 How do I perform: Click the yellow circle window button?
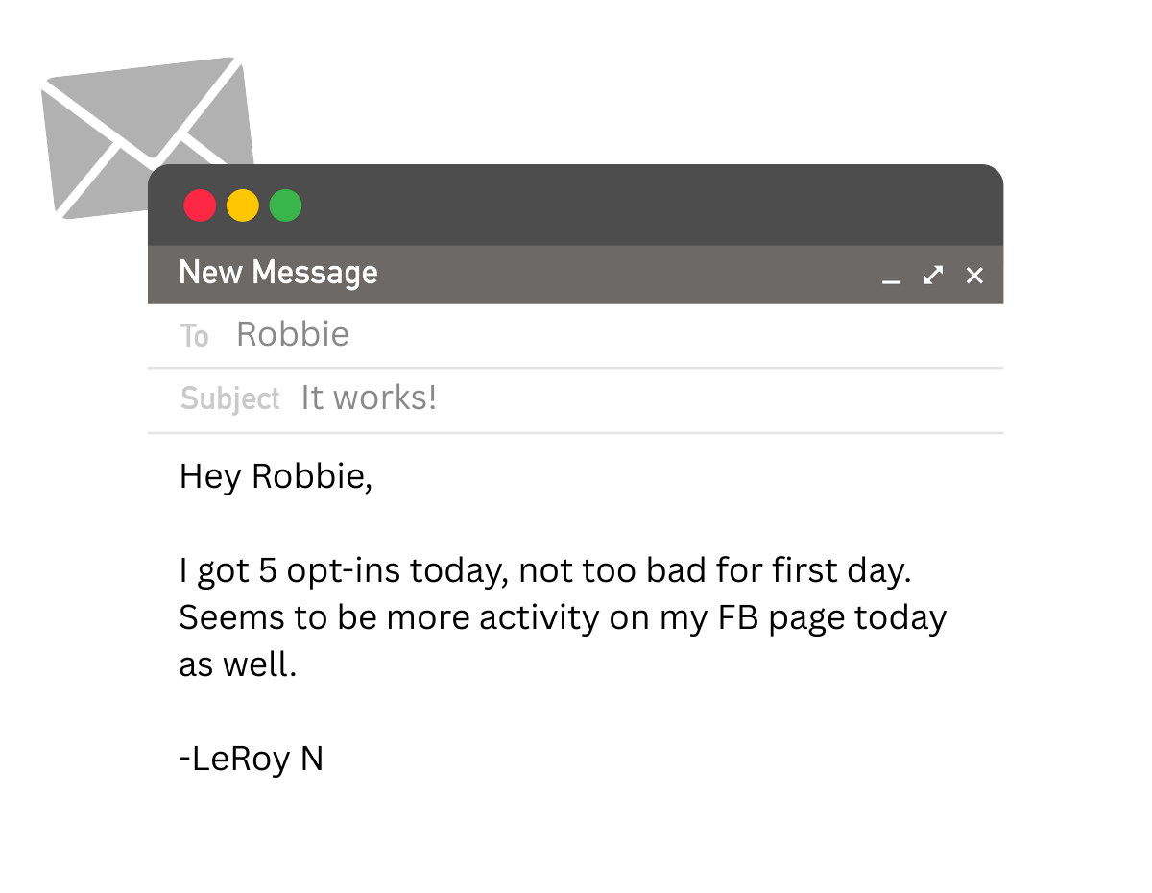pos(243,205)
